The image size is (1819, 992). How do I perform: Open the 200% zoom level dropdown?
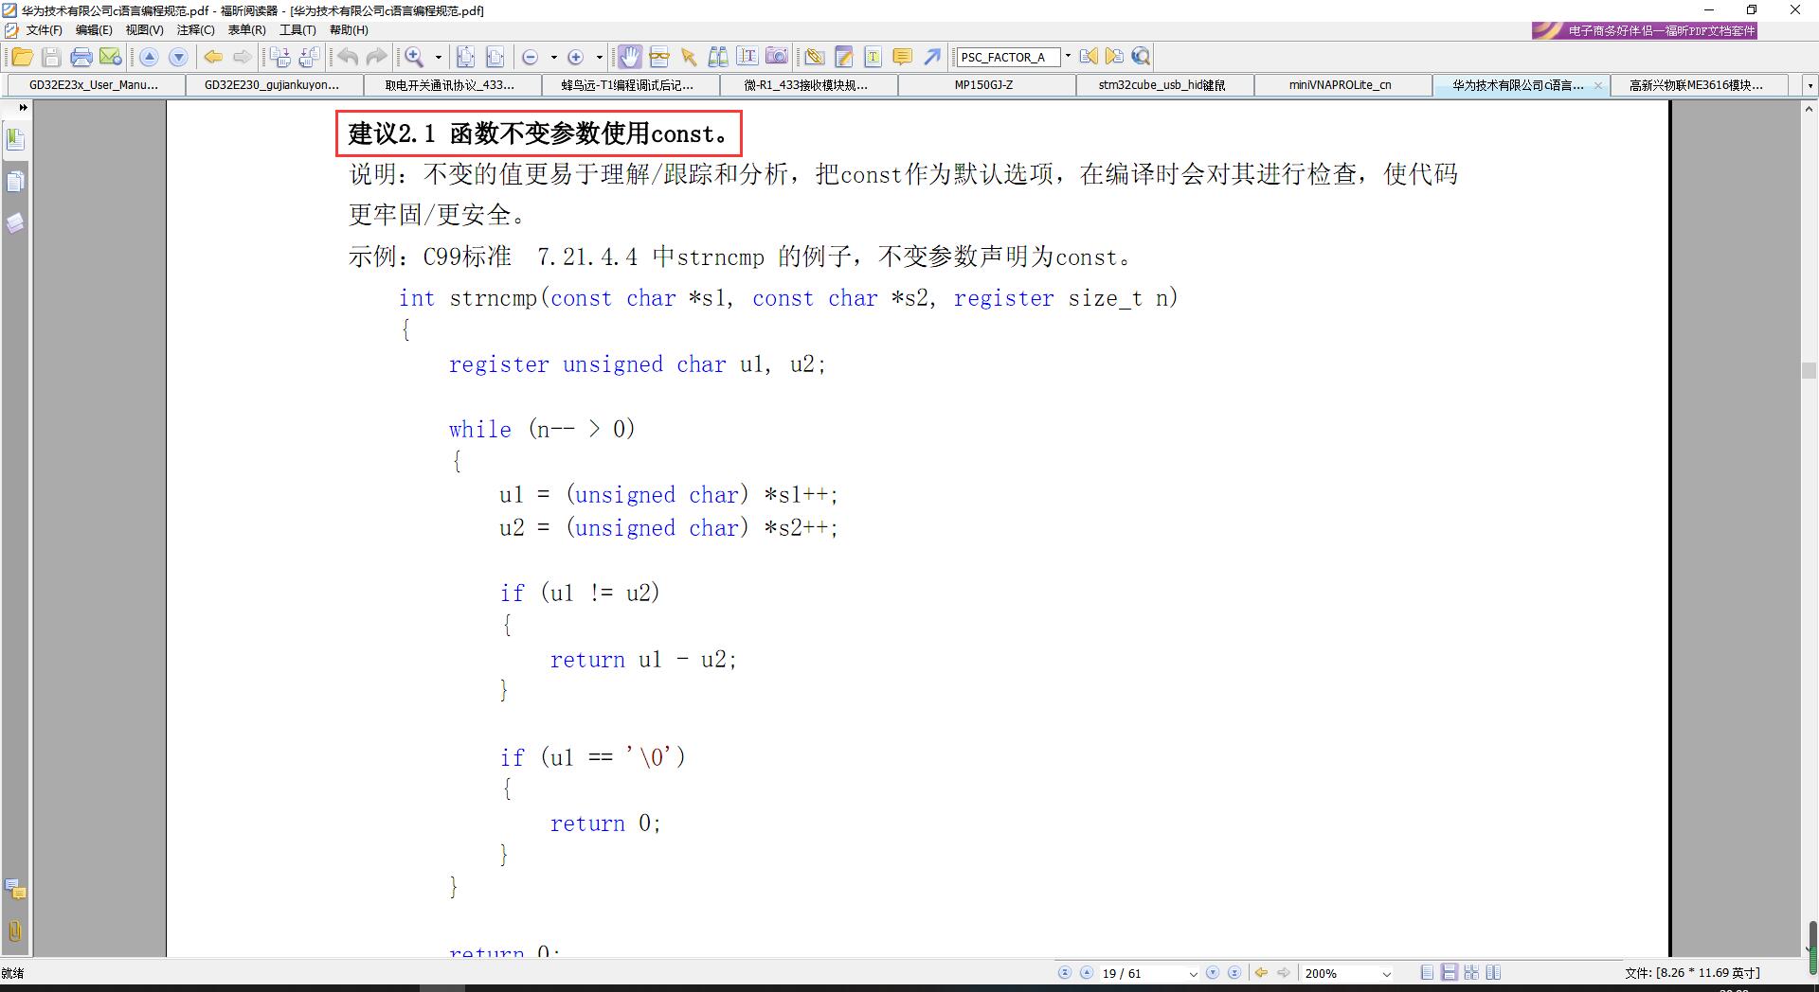click(1386, 973)
